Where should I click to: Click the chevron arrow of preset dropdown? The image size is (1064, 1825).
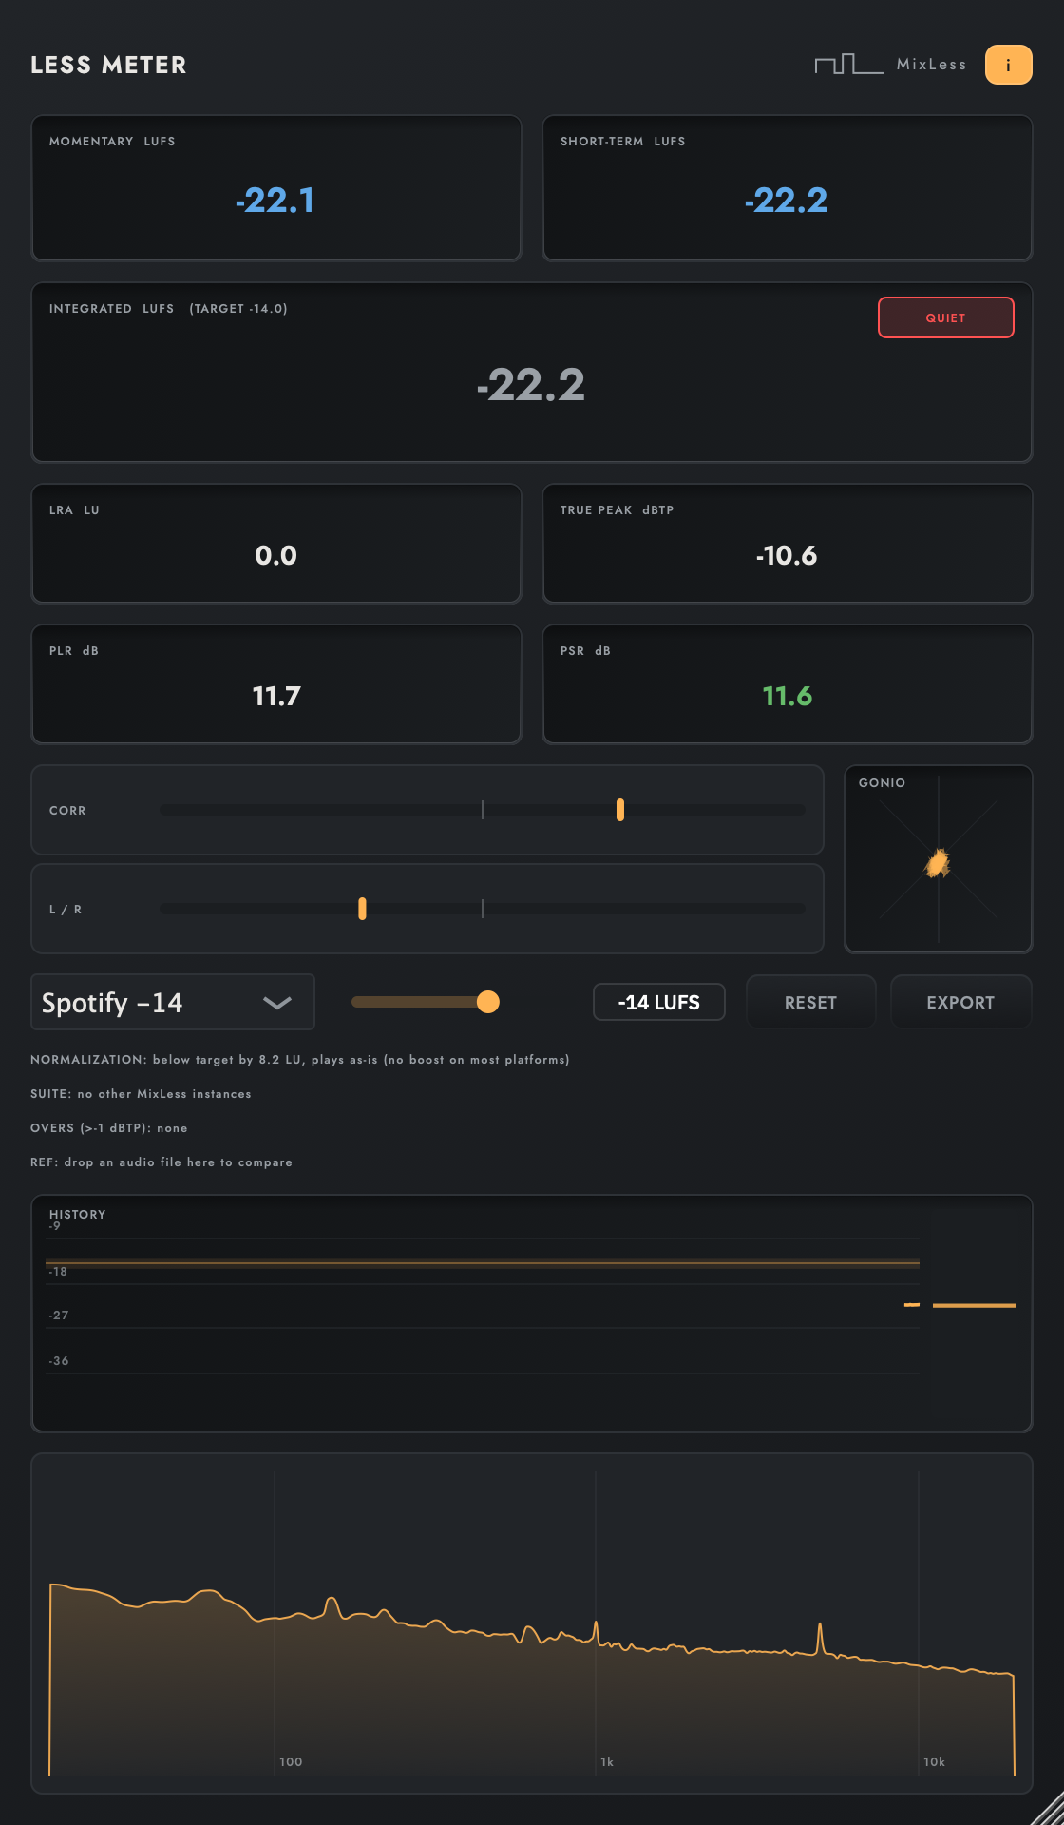pos(276,1003)
